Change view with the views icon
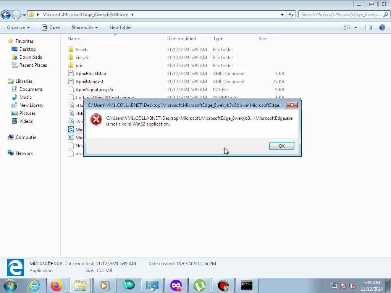 point(347,27)
